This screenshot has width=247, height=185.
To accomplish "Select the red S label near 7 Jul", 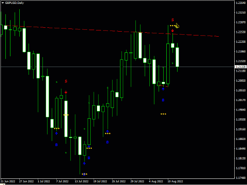I will (66, 81).
